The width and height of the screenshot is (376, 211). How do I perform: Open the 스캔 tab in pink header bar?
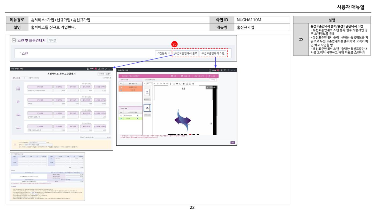tap(173, 76)
